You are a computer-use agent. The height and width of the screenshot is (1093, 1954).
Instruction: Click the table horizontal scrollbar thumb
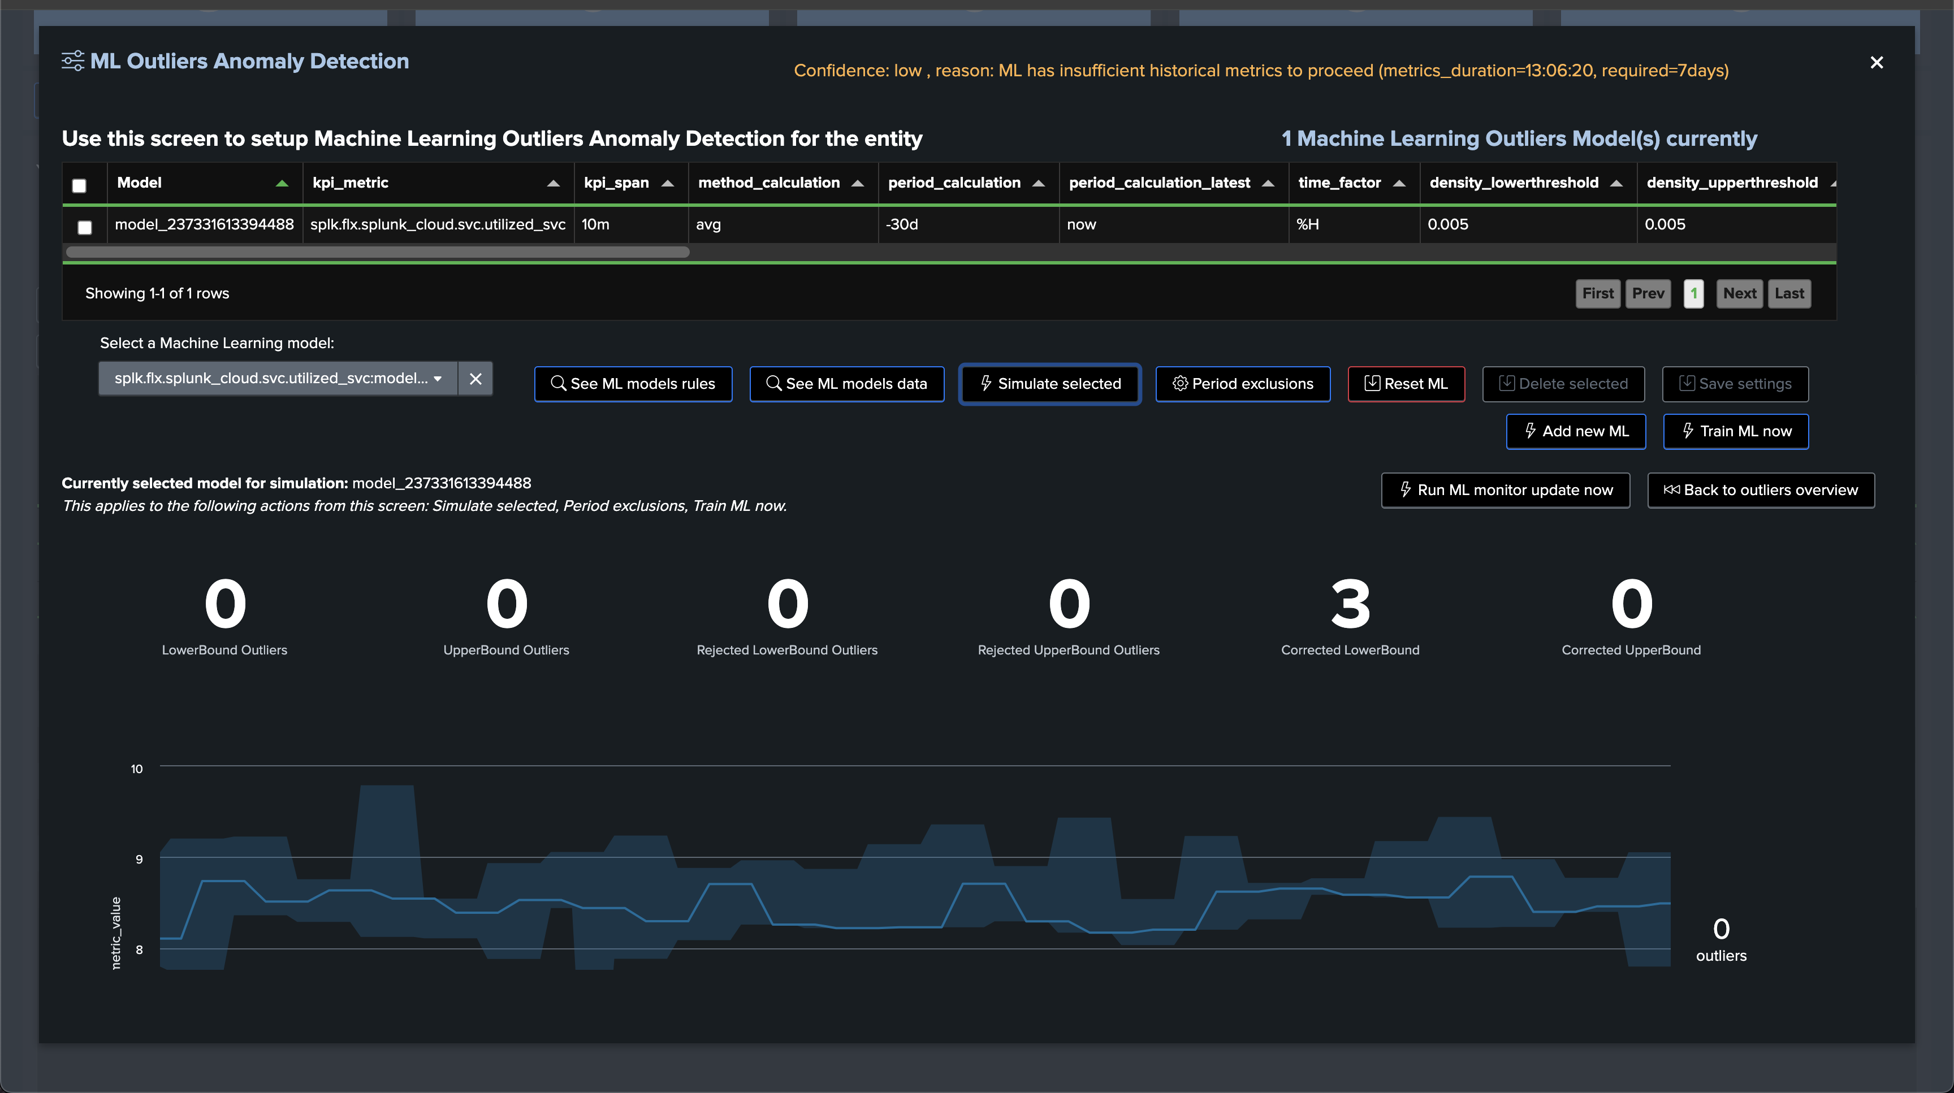point(378,253)
